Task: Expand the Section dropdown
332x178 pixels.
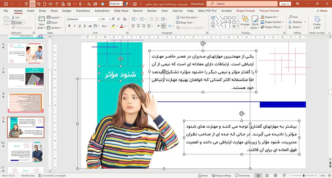Action: [x=54, y=28]
